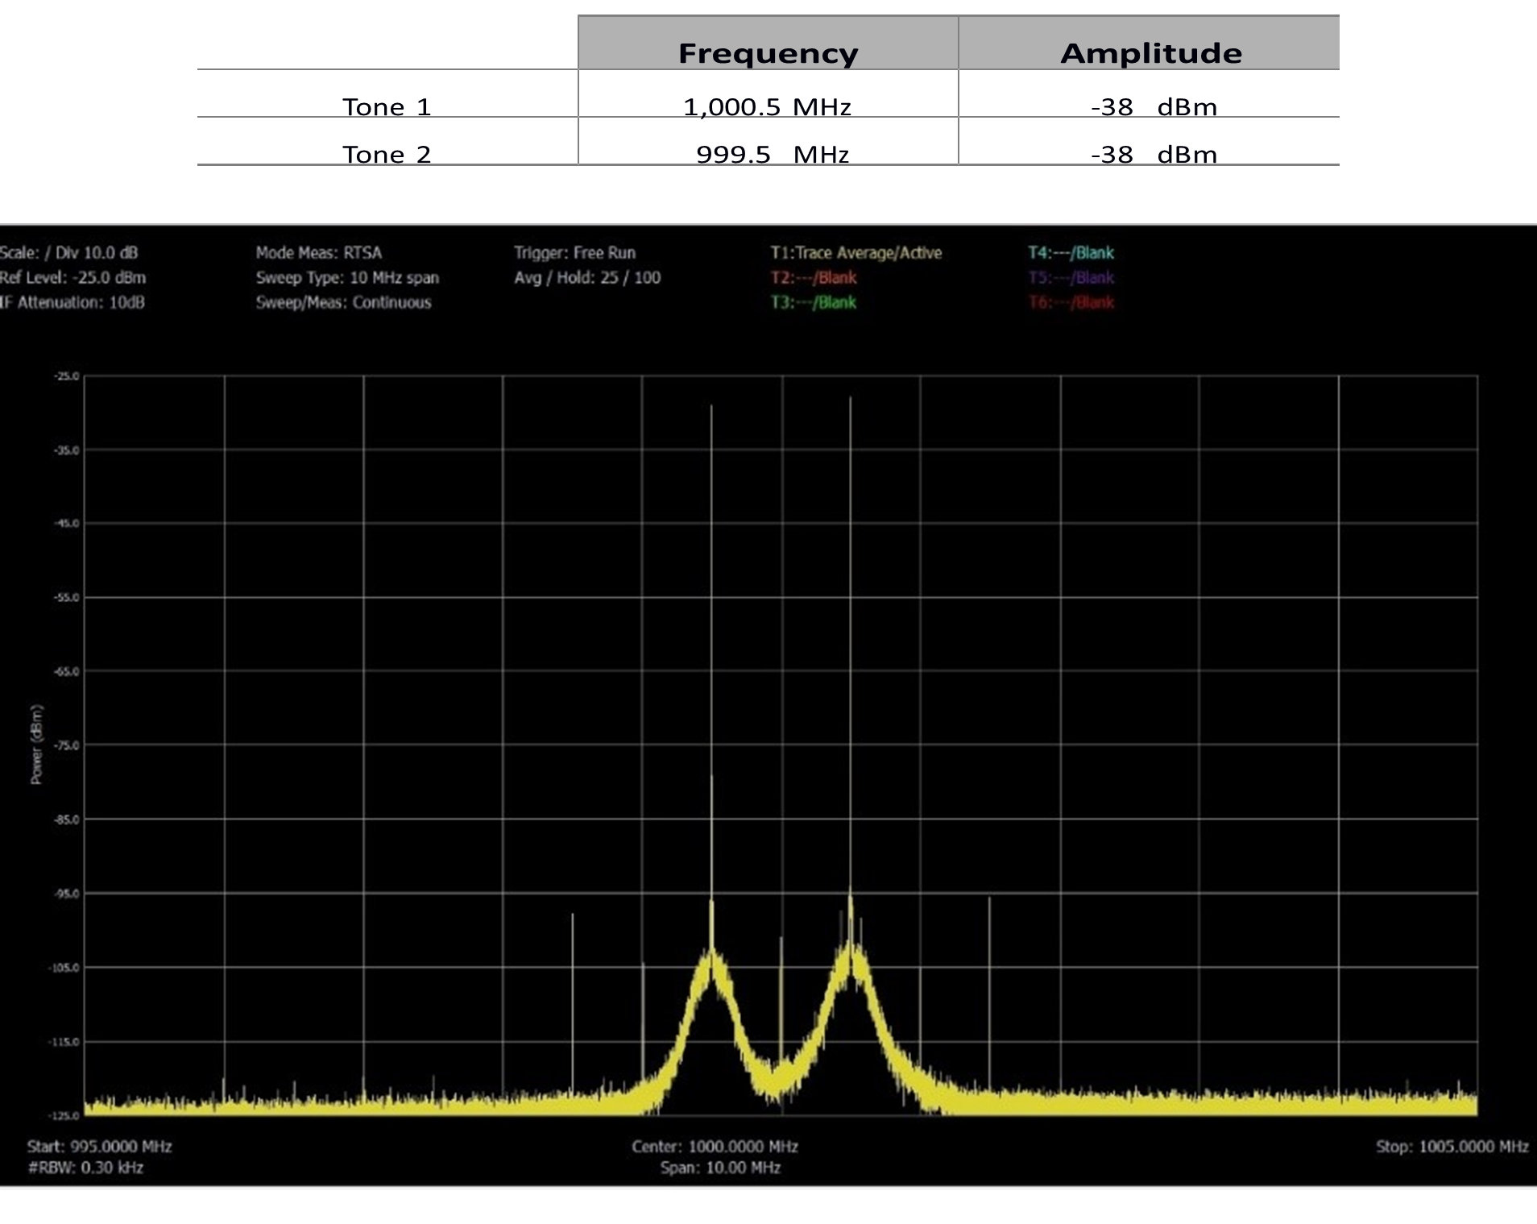Viewport: 1537px width, 1224px height.
Task: Select the T6 Blank trace label
Action: (1071, 302)
